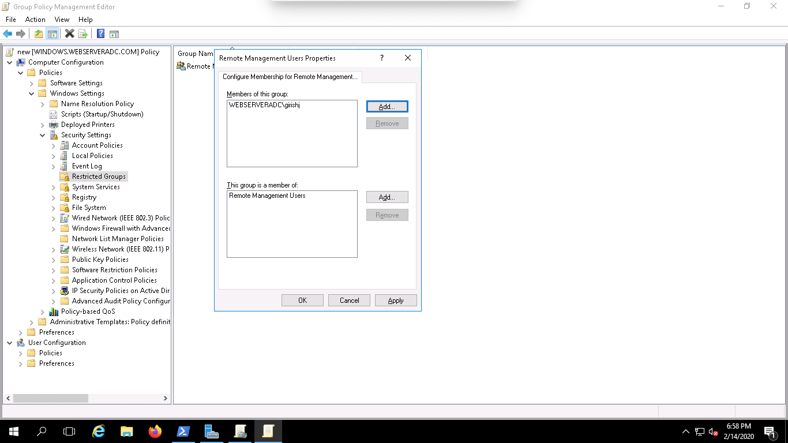This screenshot has width=788, height=443.
Task: Open PowerShell from the taskbar
Action: point(183,431)
